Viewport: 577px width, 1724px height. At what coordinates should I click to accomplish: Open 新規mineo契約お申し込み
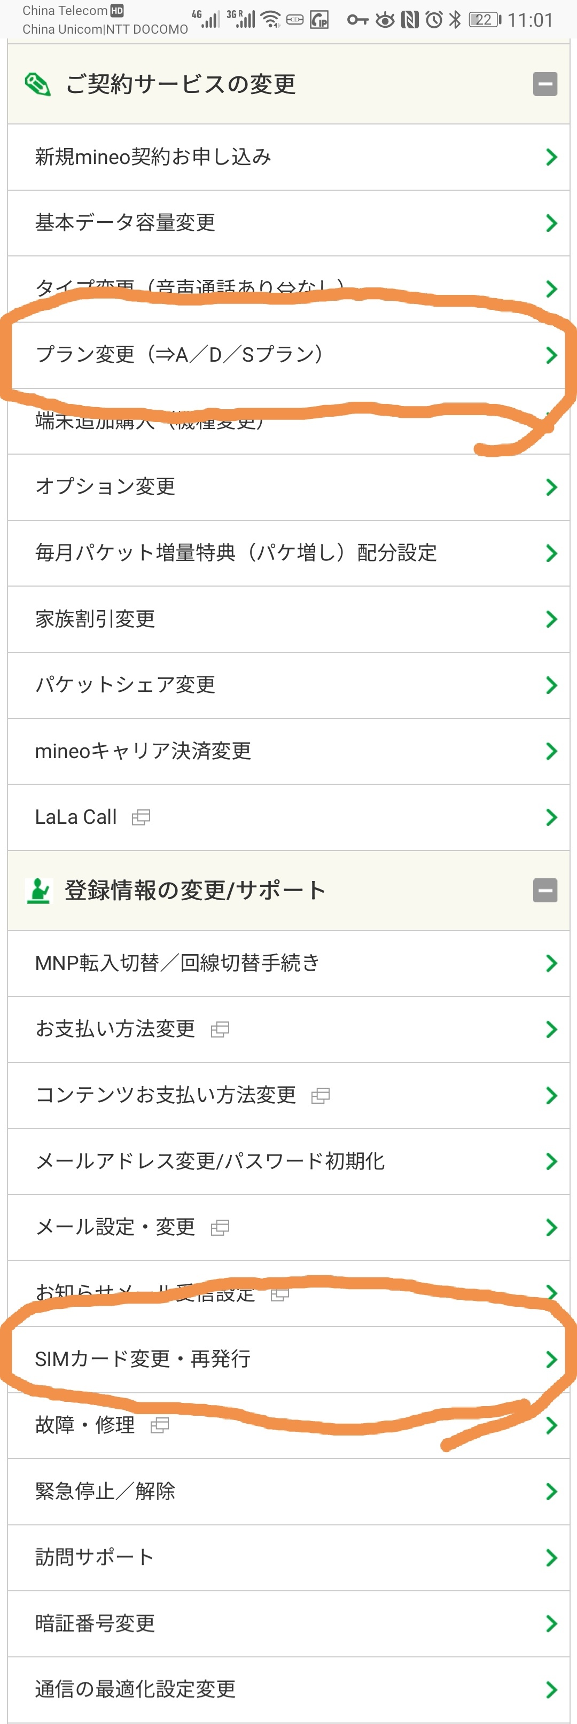coord(153,157)
